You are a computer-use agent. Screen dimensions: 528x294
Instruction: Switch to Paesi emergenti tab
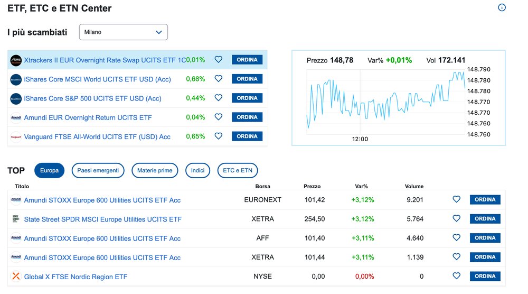98,171
